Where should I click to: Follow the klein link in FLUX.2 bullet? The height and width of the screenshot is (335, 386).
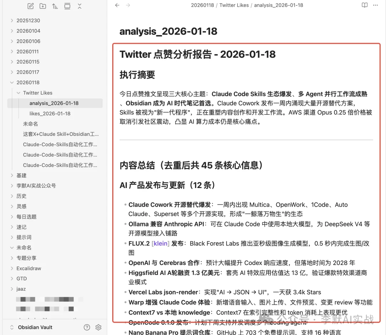click(x=160, y=243)
